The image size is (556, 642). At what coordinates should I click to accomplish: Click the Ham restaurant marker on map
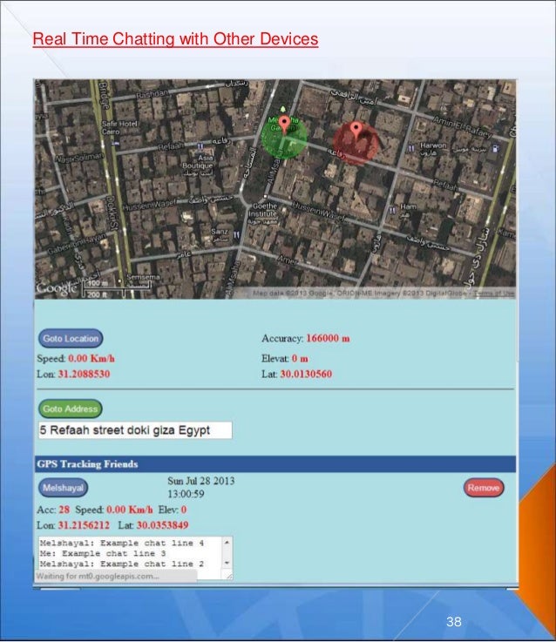point(392,211)
